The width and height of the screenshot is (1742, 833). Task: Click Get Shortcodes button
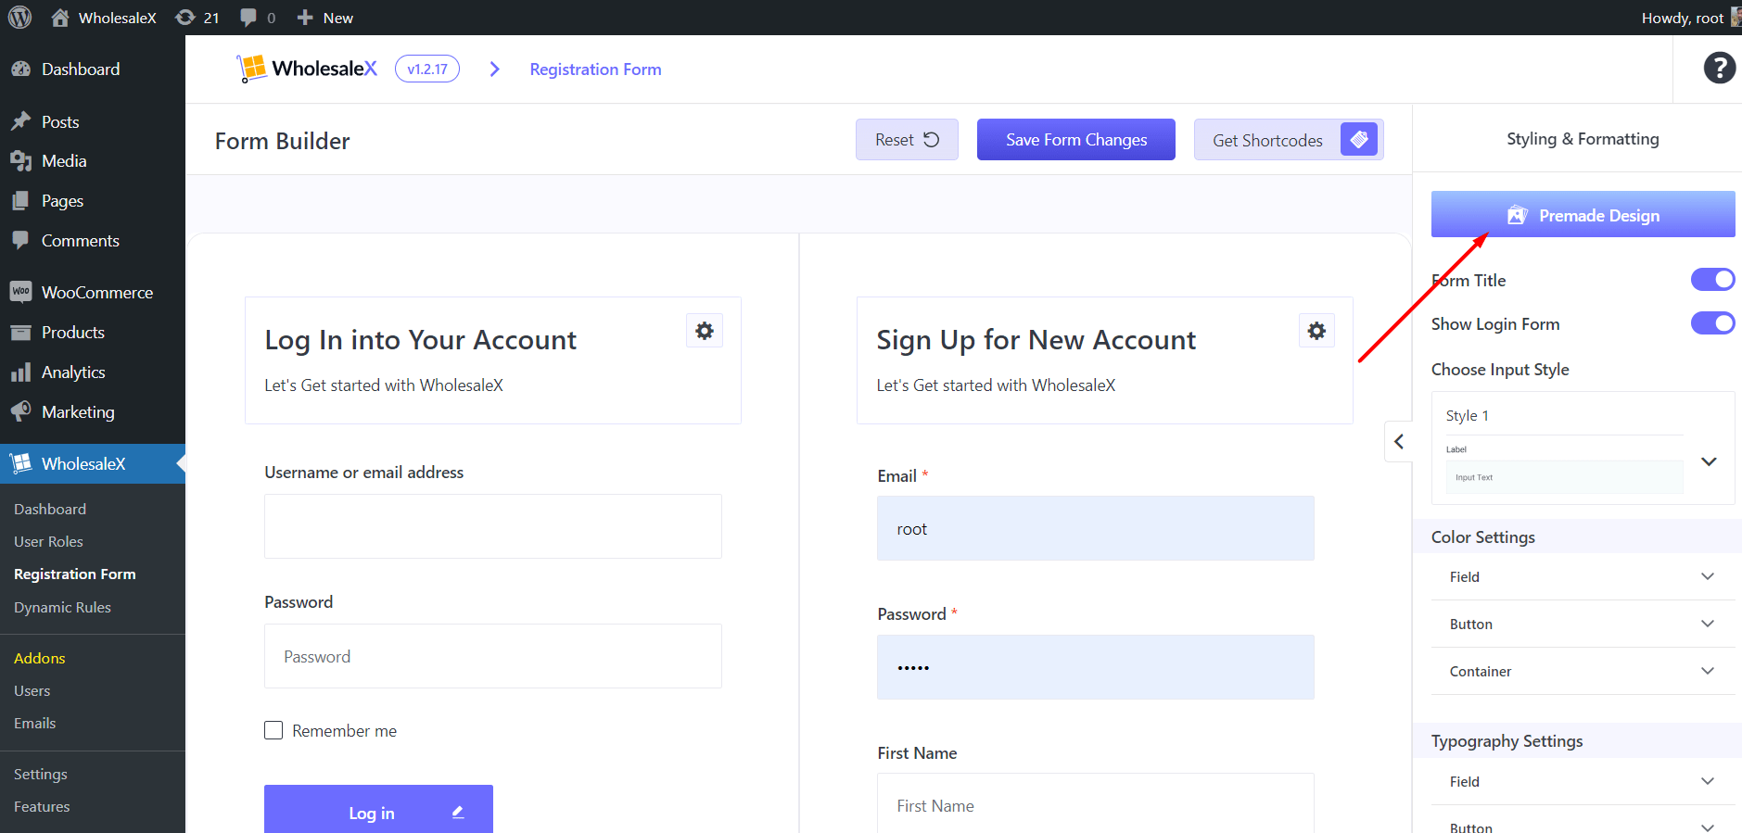[1289, 139]
